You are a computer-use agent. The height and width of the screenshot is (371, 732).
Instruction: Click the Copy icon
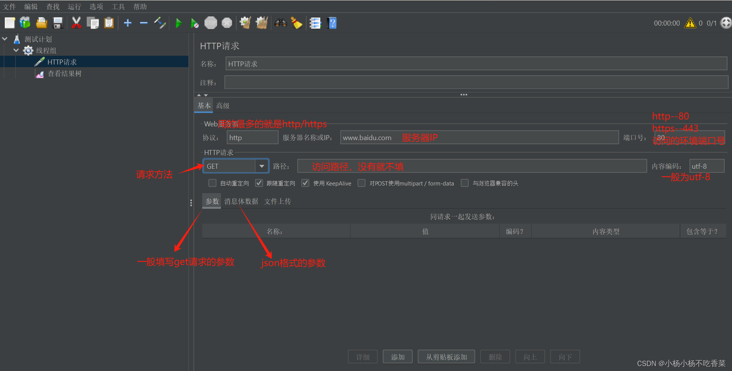(x=93, y=23)
